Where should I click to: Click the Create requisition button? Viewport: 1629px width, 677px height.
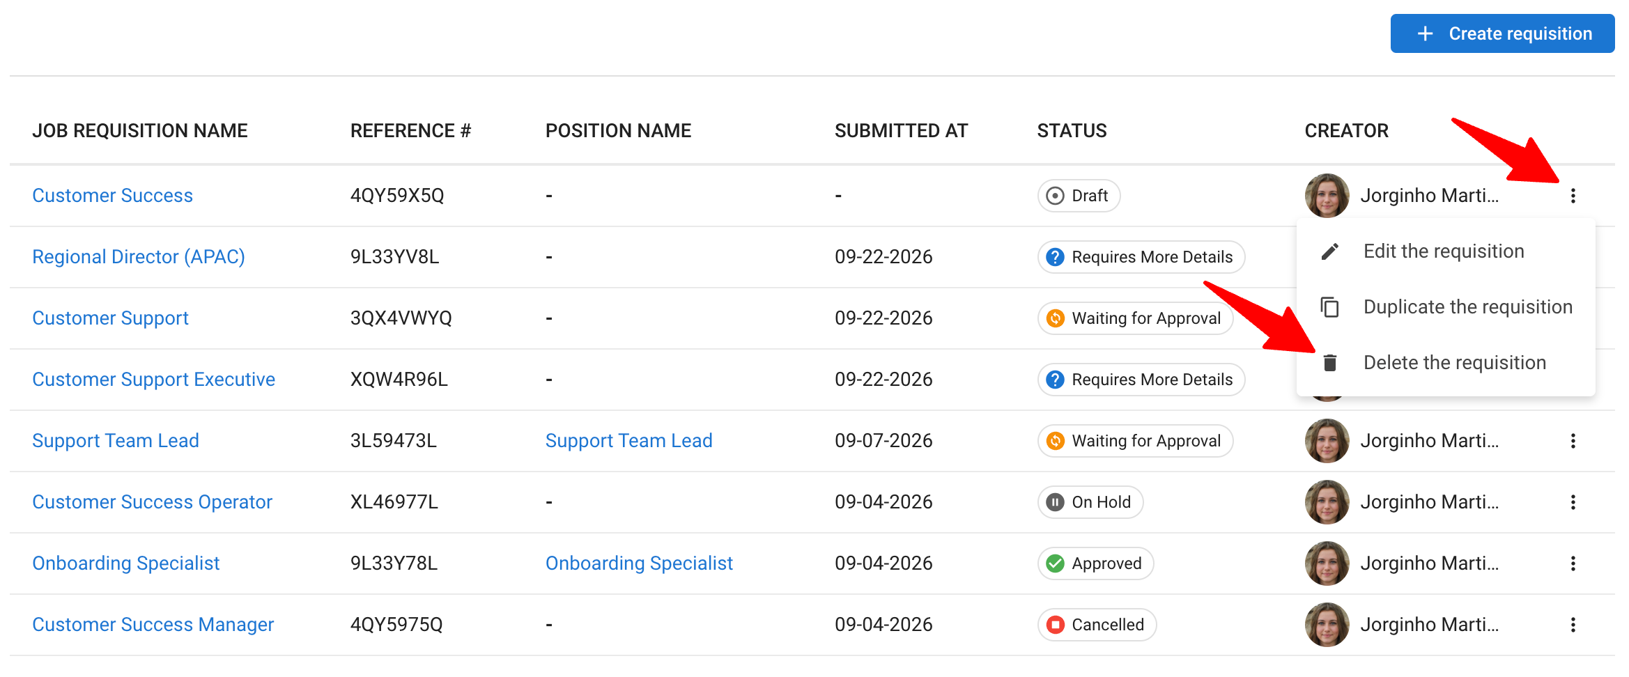[1502, 33]
